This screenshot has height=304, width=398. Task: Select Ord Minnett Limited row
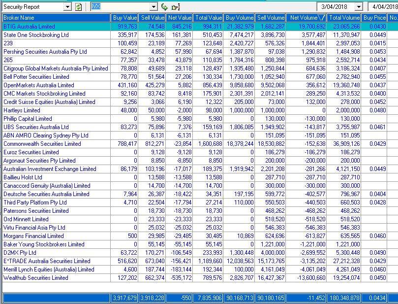(x=200, y=219)
